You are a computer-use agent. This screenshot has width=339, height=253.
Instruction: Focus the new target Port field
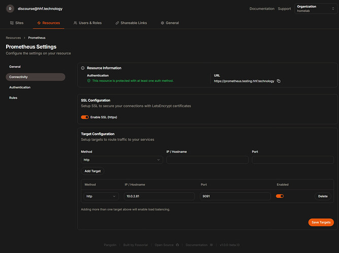coord(293,160)
